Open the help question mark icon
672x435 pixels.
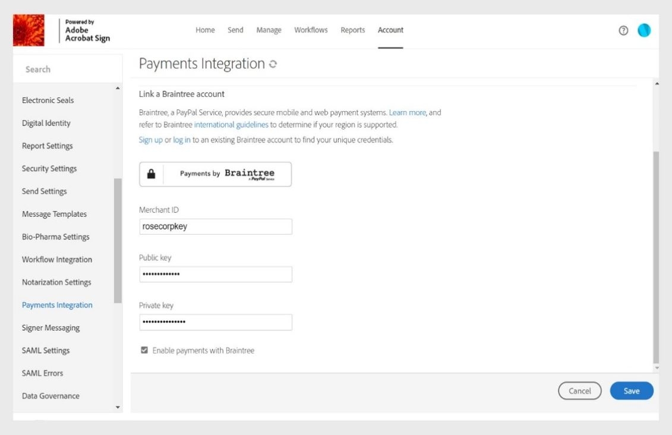(622, 30)
